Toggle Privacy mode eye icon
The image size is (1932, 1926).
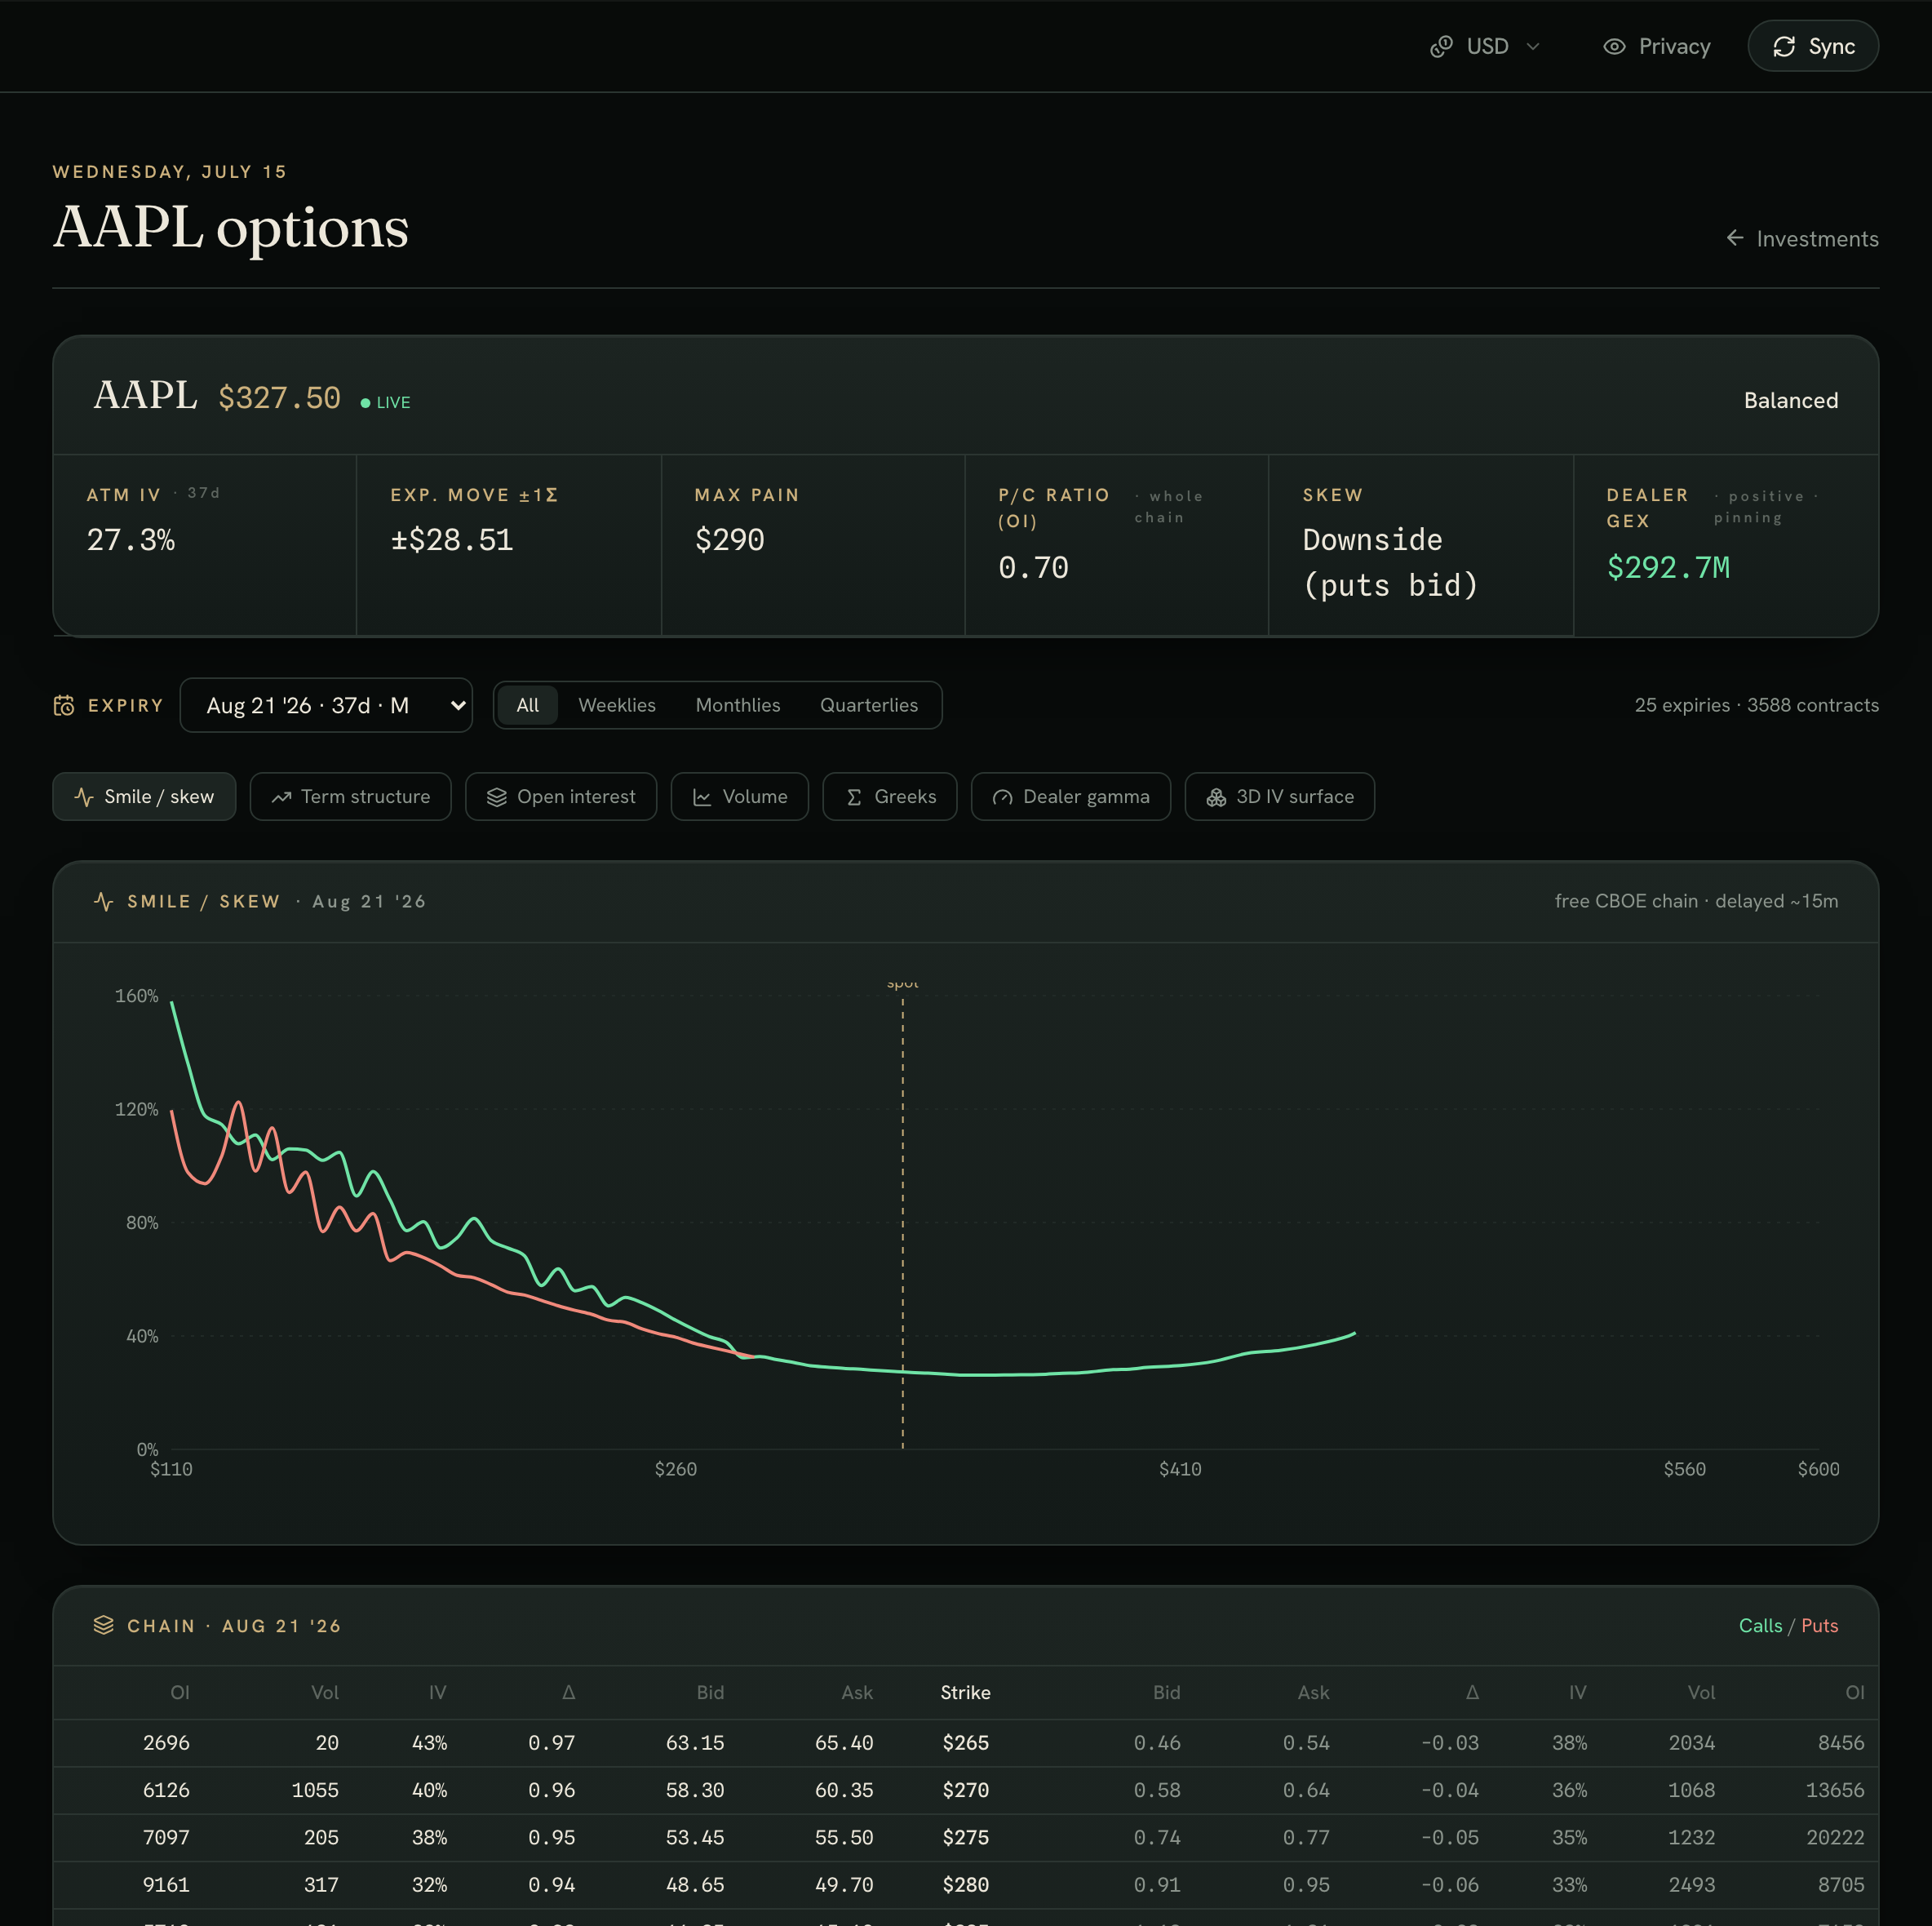(1614, 46)
